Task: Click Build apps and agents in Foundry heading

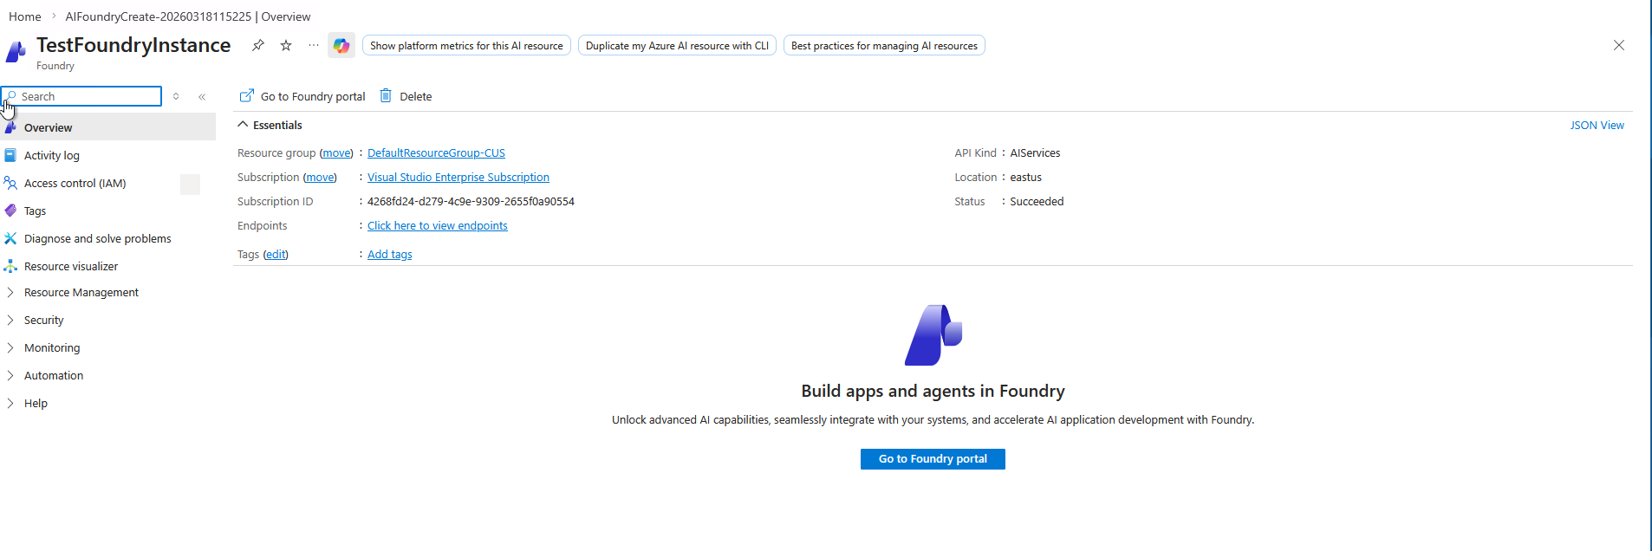Action: click(933, 391)
